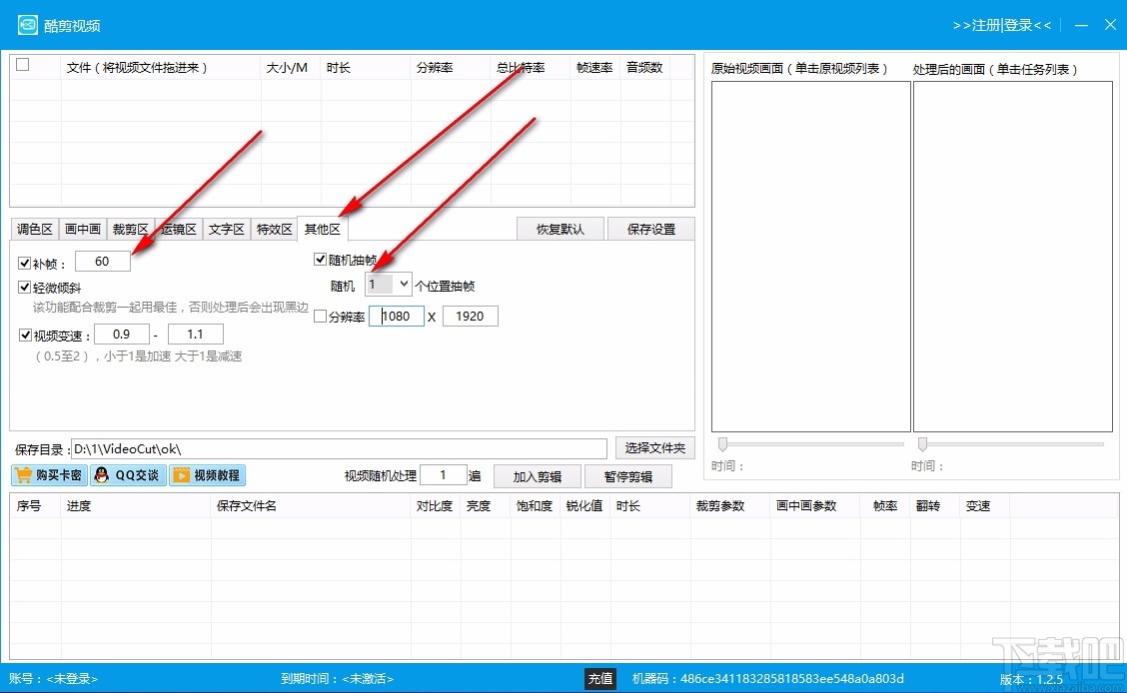The height and width of the screenshot is (693, 1127).
Task: Click the 保存目录 path field
Action: pos(340,448)
